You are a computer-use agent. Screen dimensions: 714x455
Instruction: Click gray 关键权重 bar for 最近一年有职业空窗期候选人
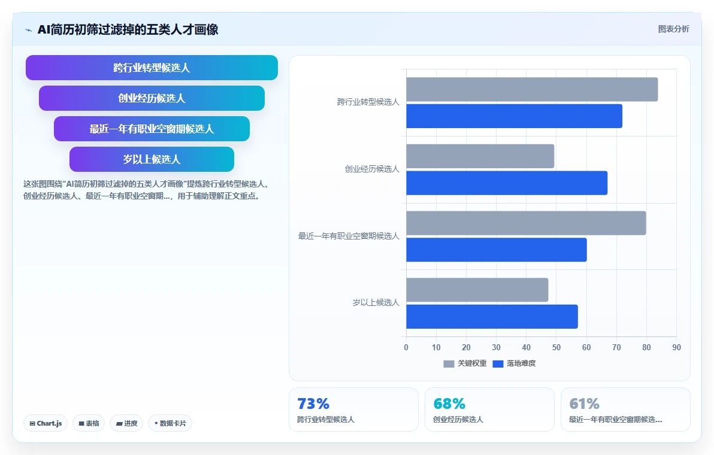pyautogui.click(x=526, y=223)
